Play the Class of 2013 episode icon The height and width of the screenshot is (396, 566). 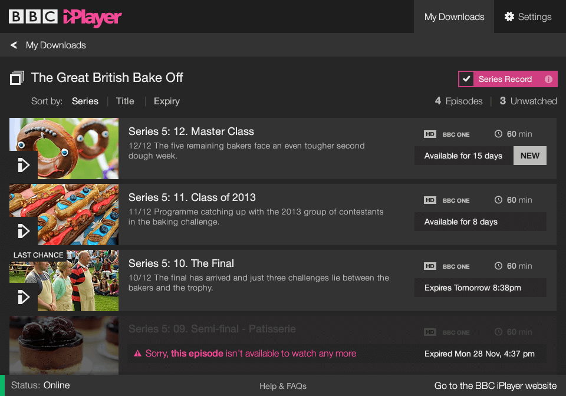tap(24, 231)
